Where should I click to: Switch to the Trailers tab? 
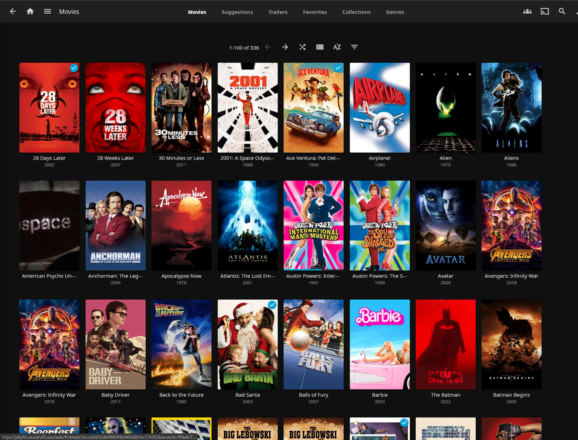pyautogui.click(x=278, y=12)
